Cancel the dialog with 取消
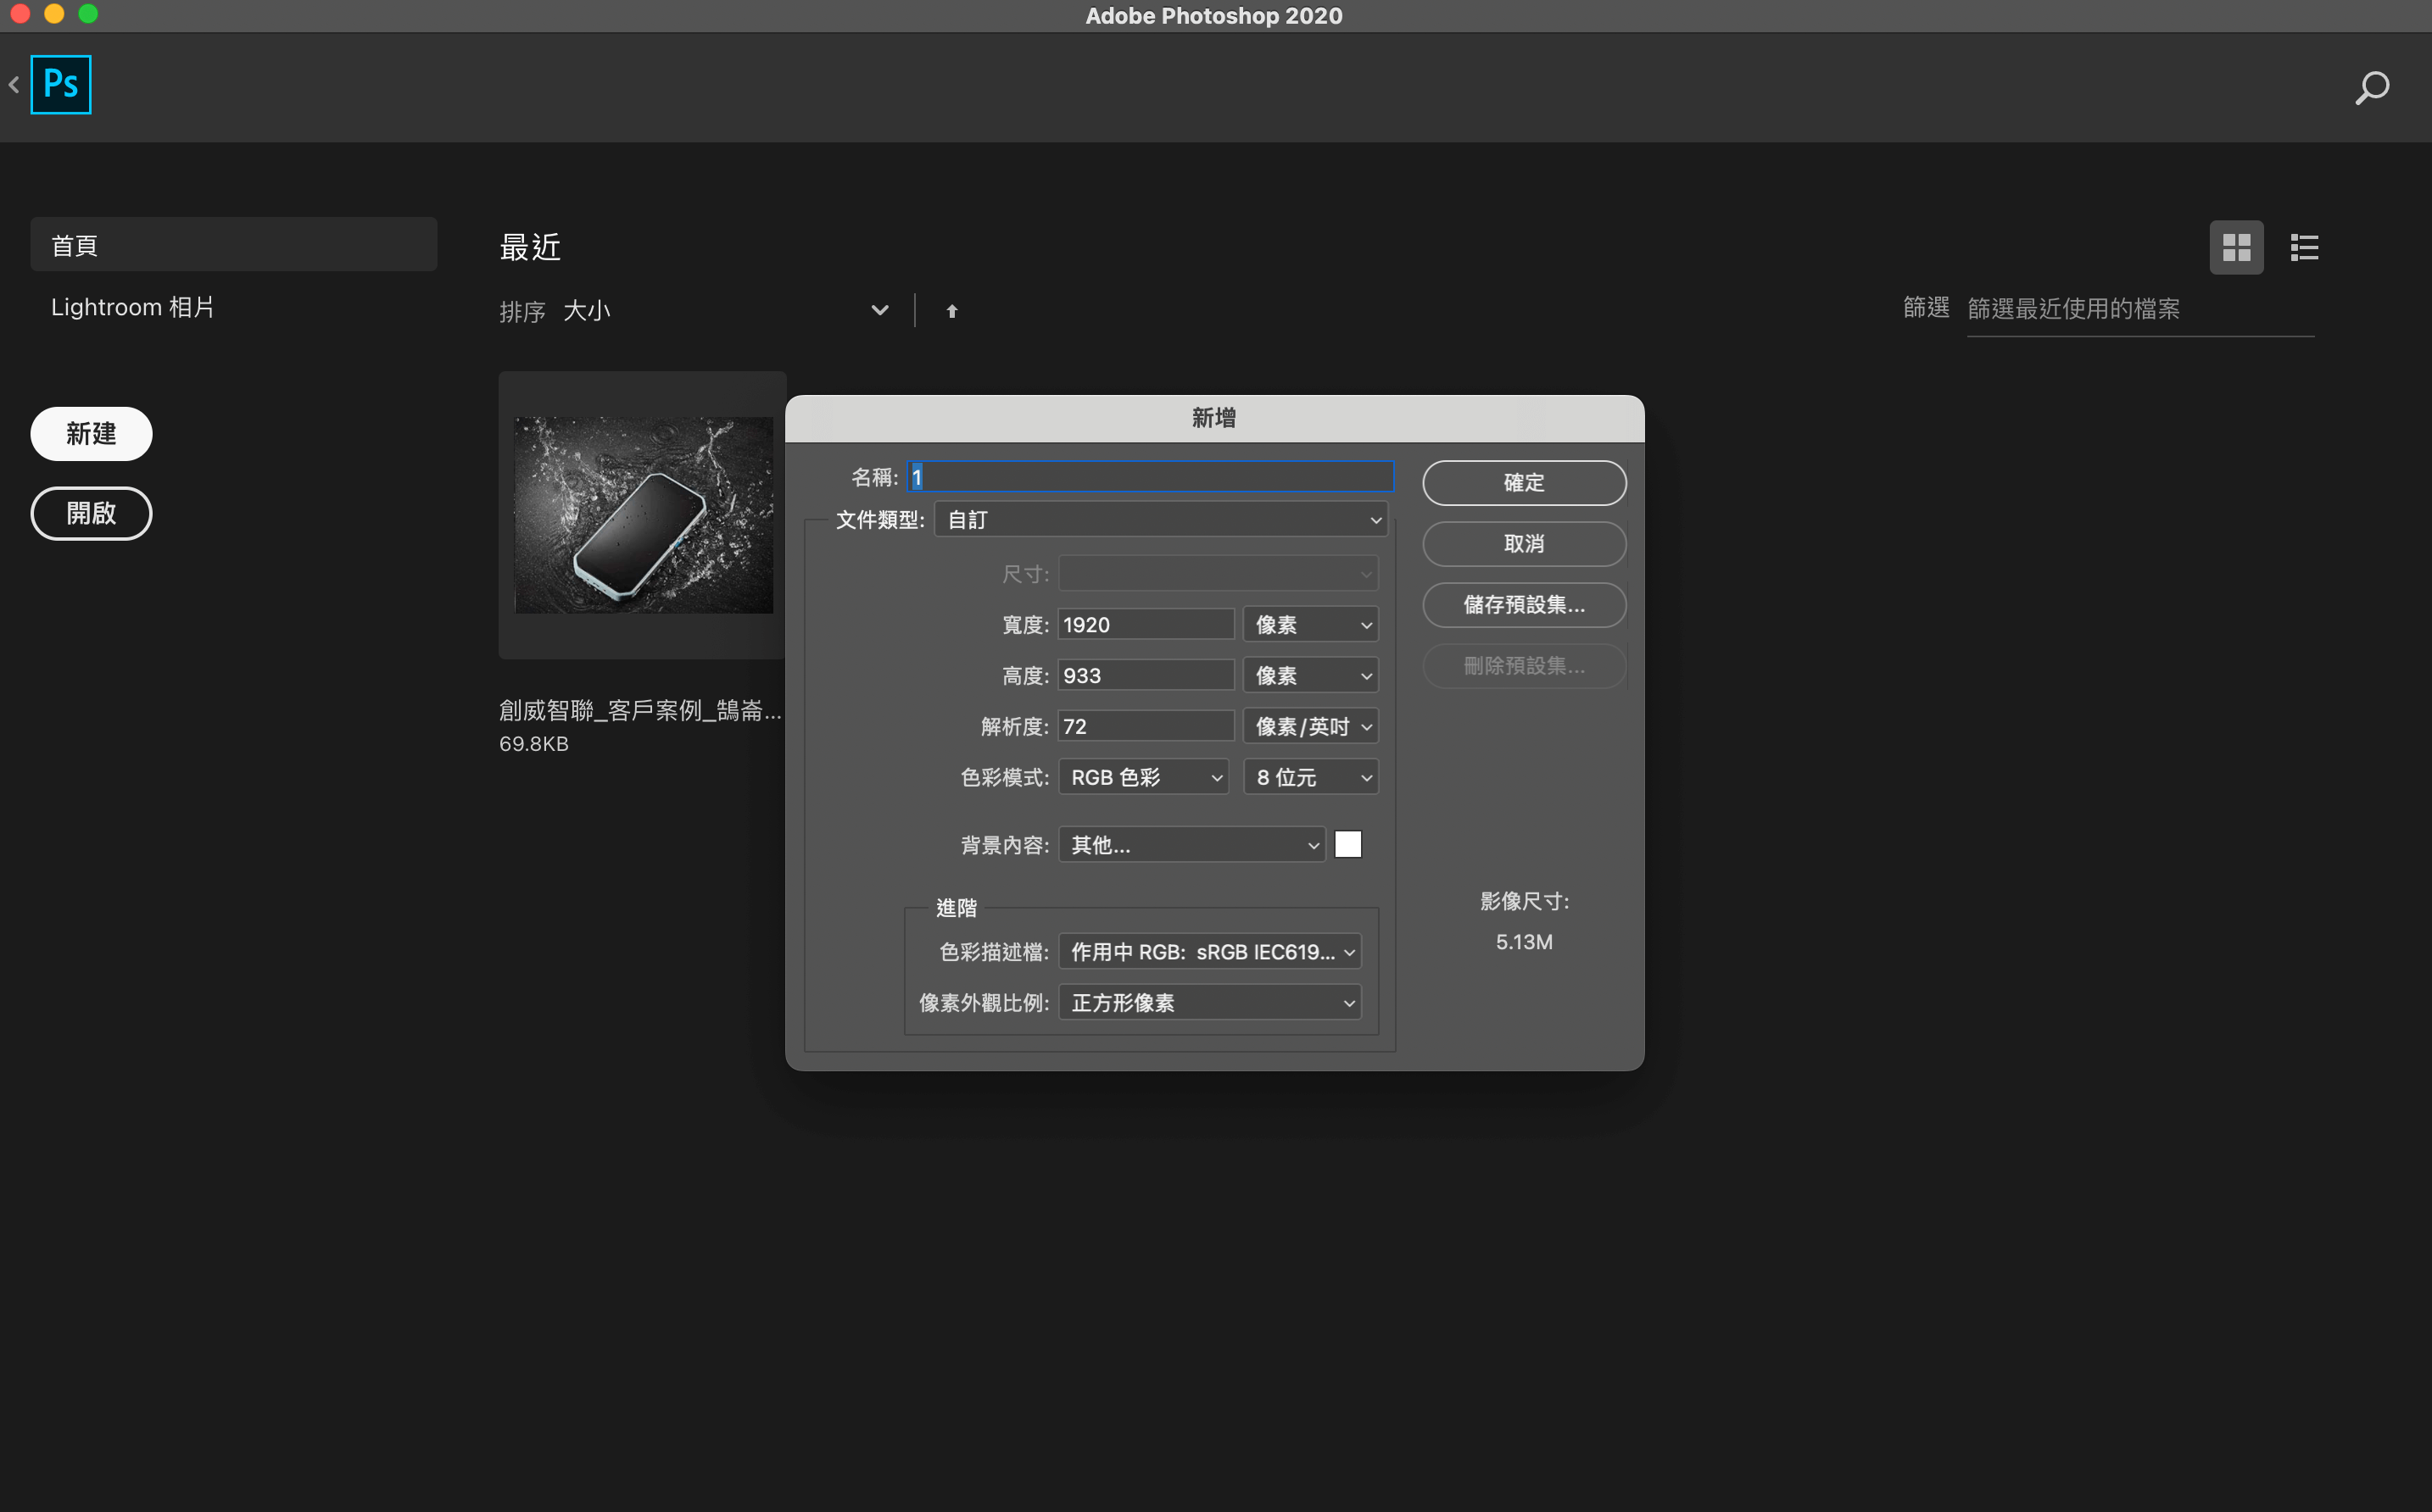This screenshot has height=1512, width=2432. point(1524,544)
